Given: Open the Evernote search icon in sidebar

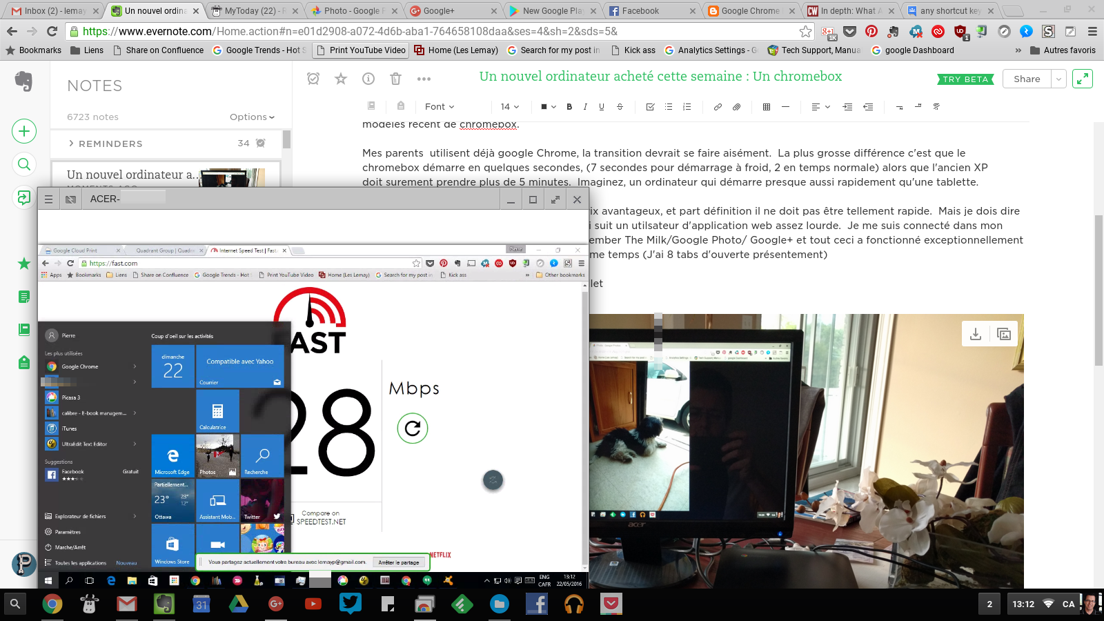Looking at the screenshot, I should pyautogui.click(x=24, y=164).
